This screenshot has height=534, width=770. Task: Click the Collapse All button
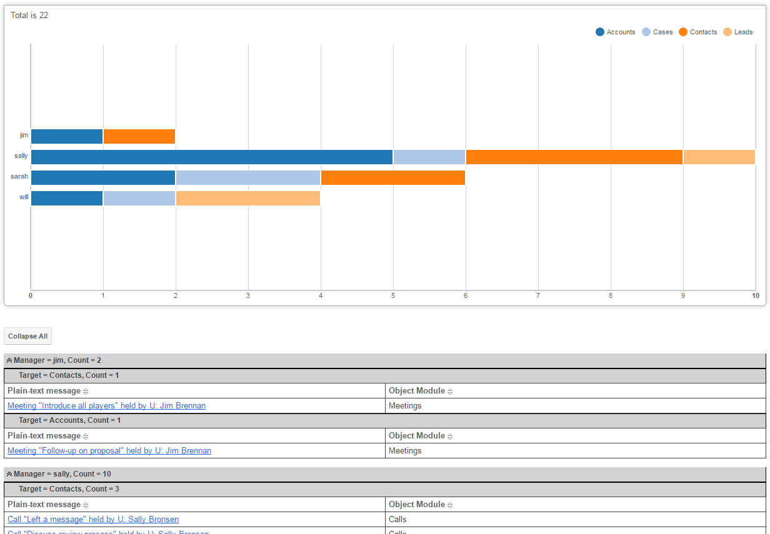[x=27, y=336]
